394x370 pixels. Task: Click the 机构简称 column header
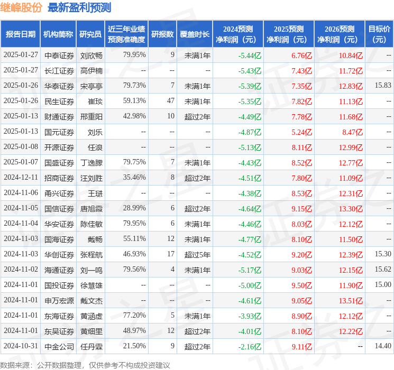coord(58,34)
